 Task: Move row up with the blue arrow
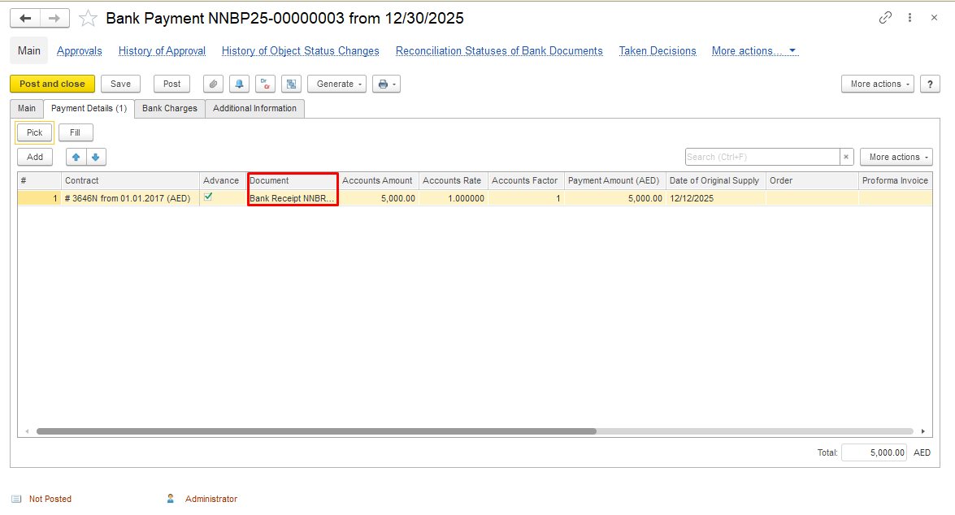[x=76, y=157]
